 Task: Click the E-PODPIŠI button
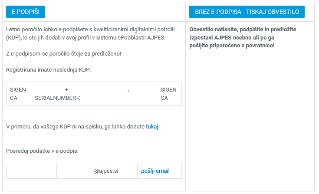click(26, 12)
